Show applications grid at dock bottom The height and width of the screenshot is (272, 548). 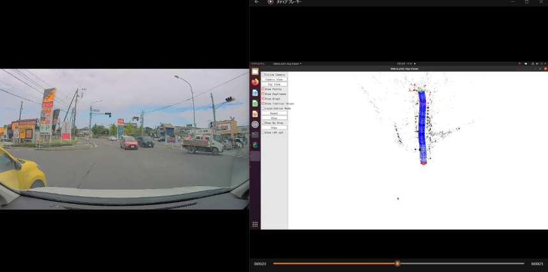(255, 224)
